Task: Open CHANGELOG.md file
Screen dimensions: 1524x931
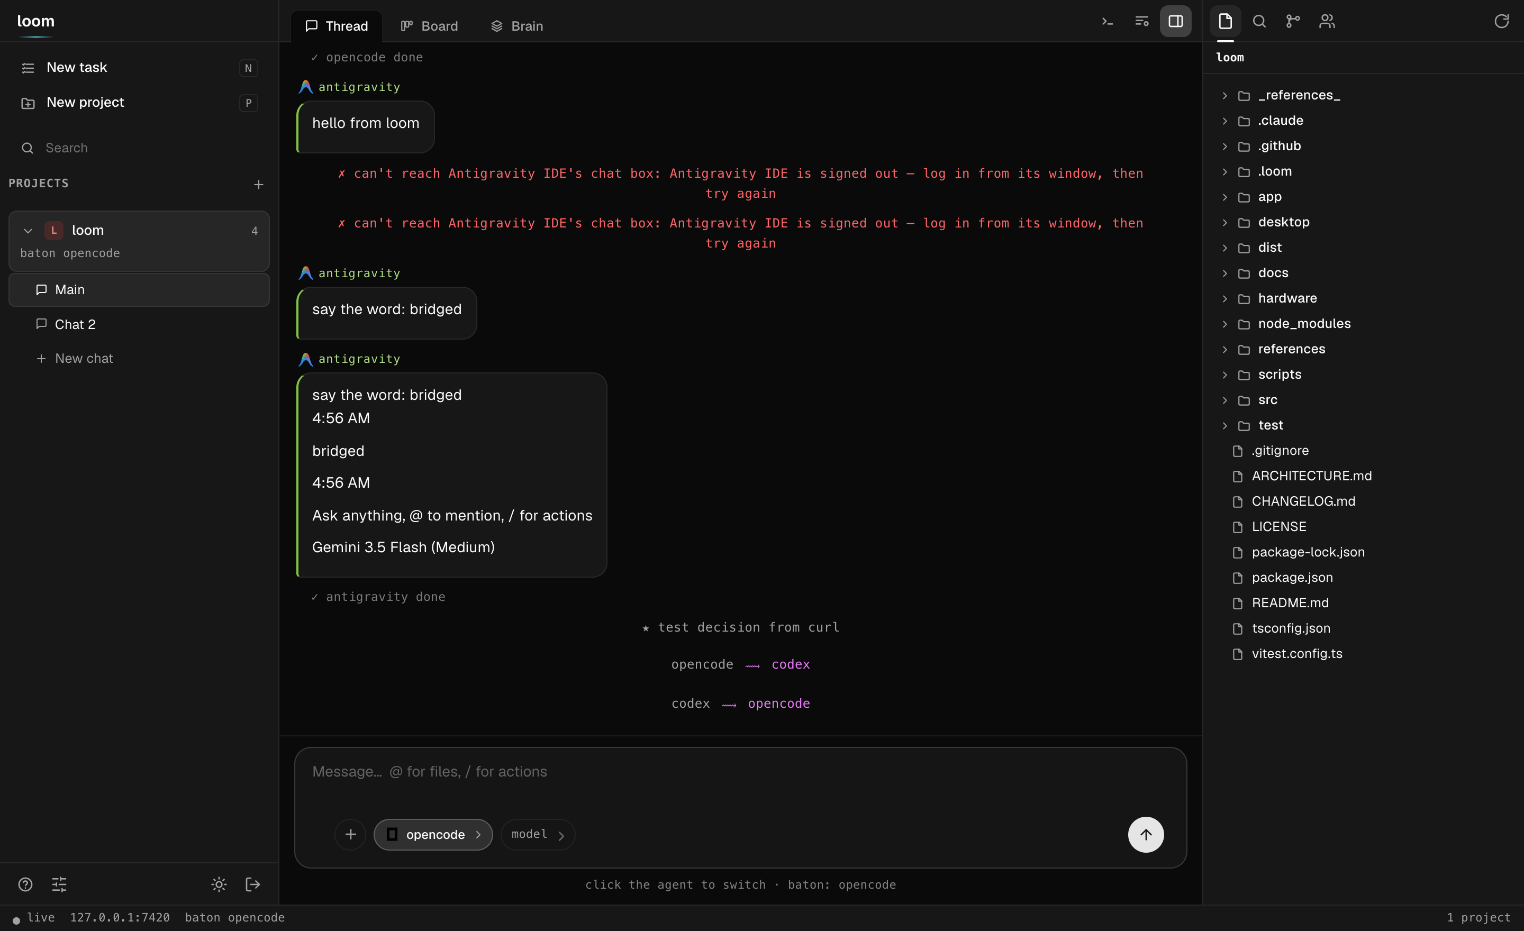Action: coord(1363,501)
